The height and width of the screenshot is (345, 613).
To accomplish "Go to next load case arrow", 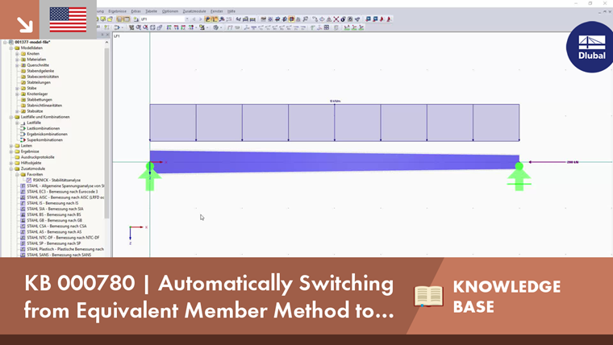I will point(200,19).
